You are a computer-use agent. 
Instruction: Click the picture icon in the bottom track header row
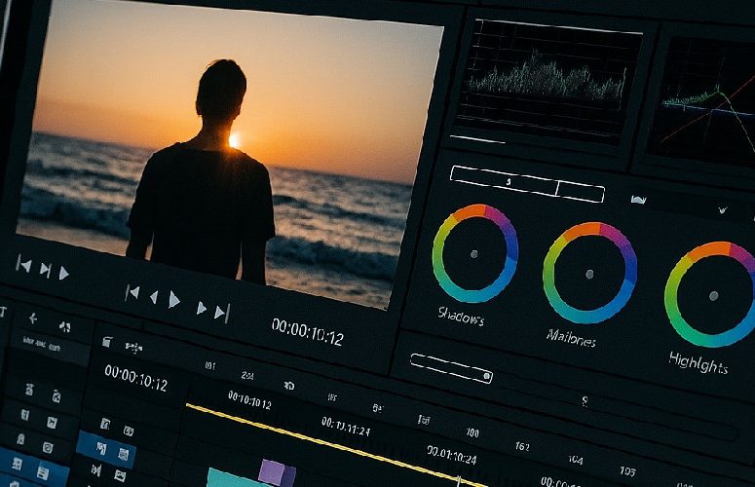tap(120, 476)
